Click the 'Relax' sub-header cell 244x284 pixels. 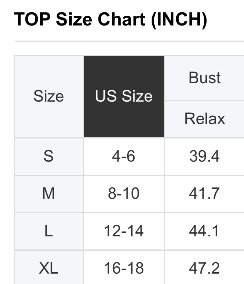(x=205, y=119)
